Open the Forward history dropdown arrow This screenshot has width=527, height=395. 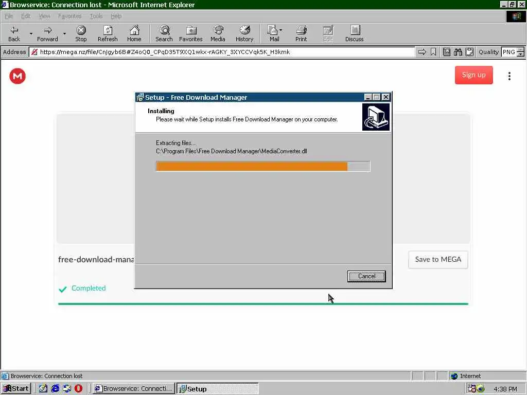click(x=64, y=33)
